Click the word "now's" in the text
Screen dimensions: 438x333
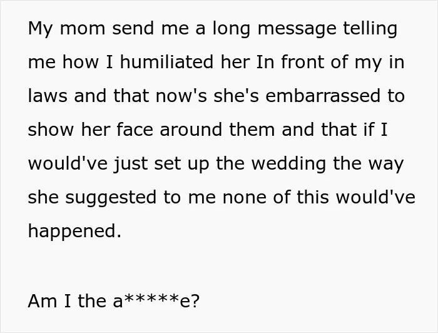pos(181,96)
